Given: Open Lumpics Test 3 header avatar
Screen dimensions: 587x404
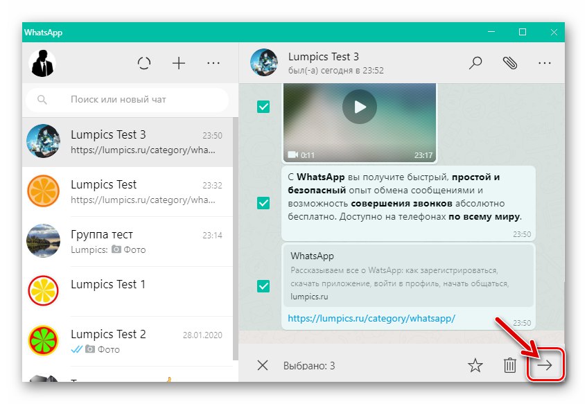Looking at the screenshot, I should 264,62.
